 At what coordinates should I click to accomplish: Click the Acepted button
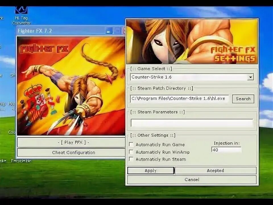pyautogui.click(x=215, y=171)
